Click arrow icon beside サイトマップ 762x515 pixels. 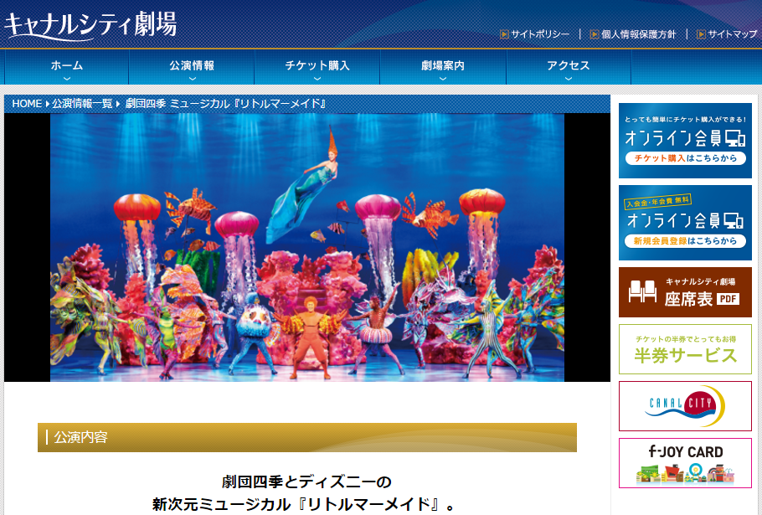(x=701, y=34)
